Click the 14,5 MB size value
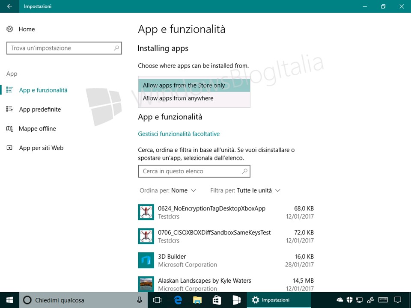The image size is (411, 308). click(x=303, y=281)
